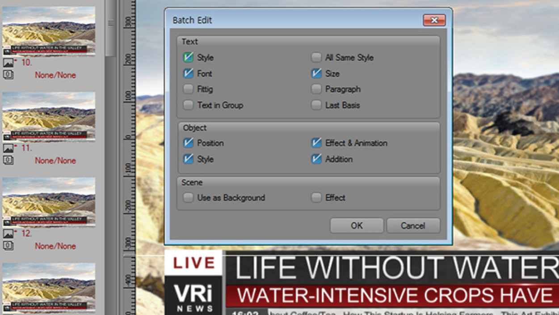The image size is (559, 315).
Task: Click None/None label of scene 11
Action: (55, 161)
